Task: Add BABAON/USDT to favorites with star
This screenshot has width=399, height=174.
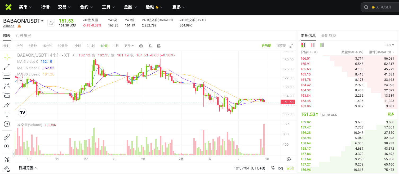Action: [x=51, y=23]
